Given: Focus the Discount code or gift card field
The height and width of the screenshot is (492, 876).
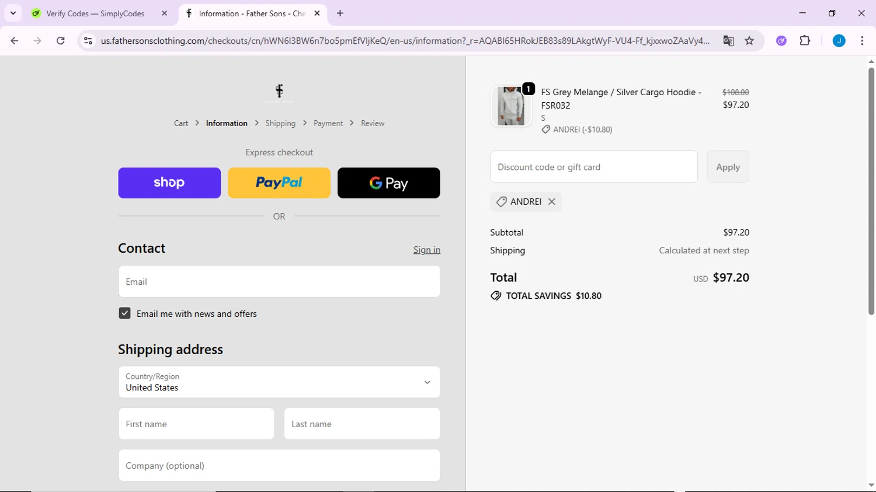Looking at the screenshot, I should pyautogui.click(x=594, y=167).
